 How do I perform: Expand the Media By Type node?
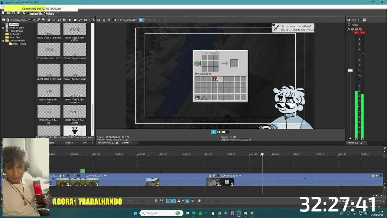(x=3, y=28)
